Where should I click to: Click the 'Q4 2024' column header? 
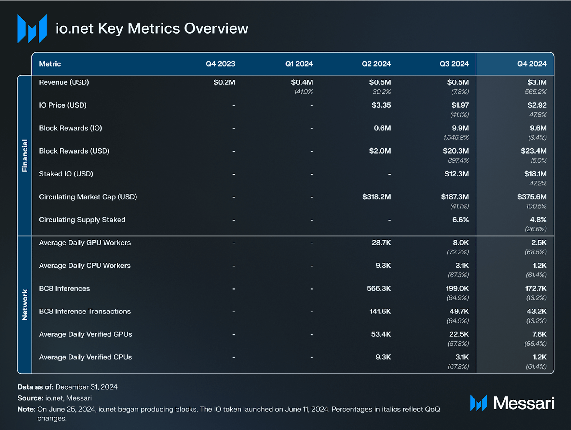click(532, 64)
